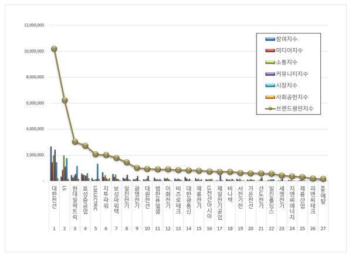Click the line marker for rank 2 LS
352x257 pixels.
(65, 100)
